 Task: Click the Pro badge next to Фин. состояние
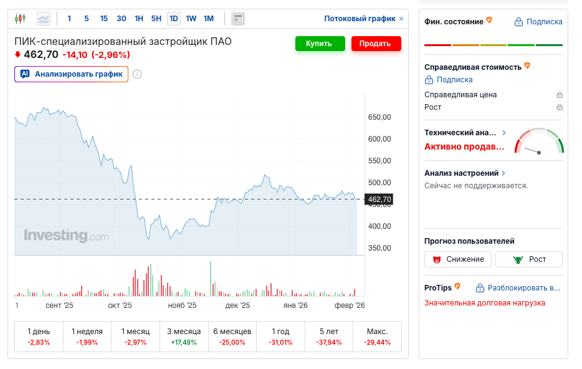(x=489, y=20)
